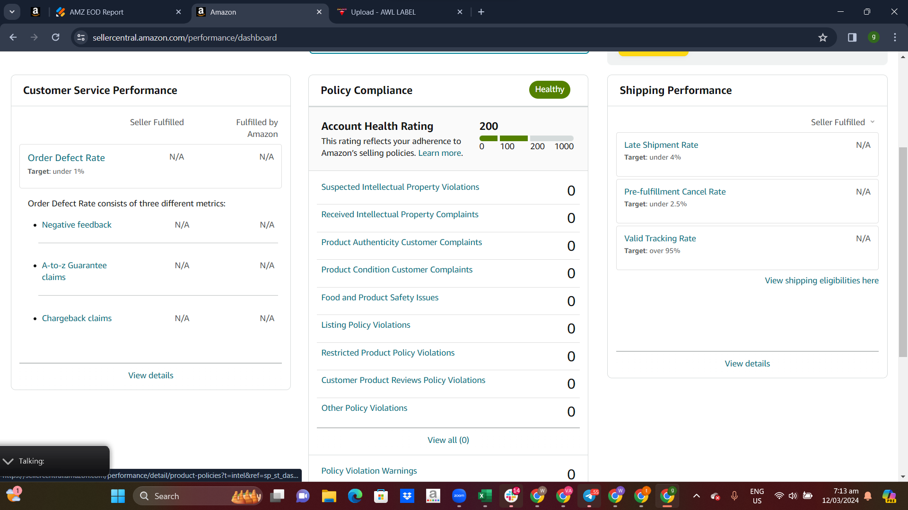The height and width of the screenshot is (510, 908).
Task: Go back to the previous page
Action: point(13,37)
